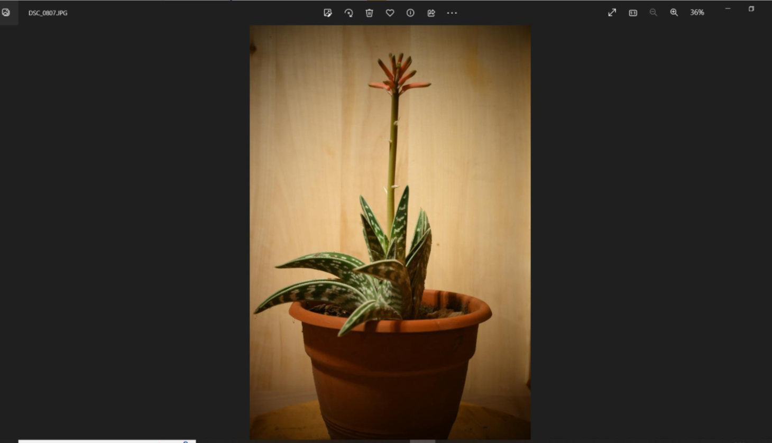Click the Edit image icon

328,13
